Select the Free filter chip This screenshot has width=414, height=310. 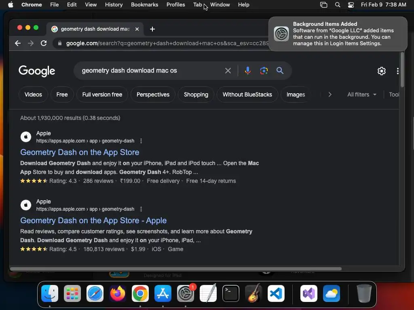[62, 94]
